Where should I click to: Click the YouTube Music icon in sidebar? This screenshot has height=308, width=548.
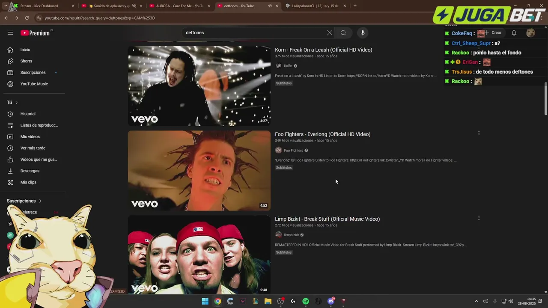point(10,84)
